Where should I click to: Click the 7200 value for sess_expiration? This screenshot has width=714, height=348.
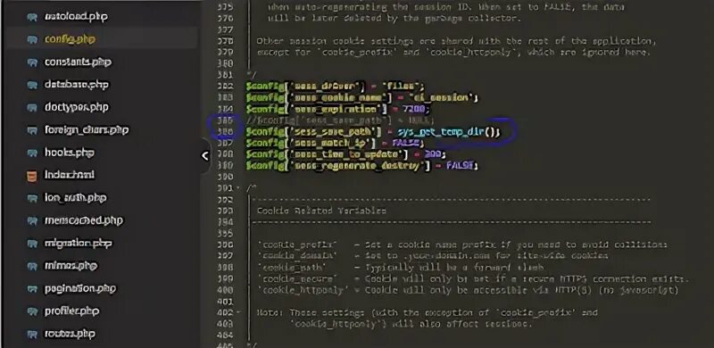(x=413, y=109)
